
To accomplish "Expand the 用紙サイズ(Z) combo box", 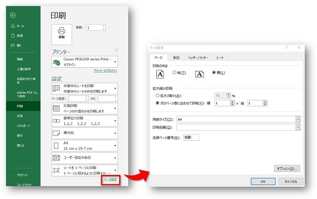I will tap(298, 119).
